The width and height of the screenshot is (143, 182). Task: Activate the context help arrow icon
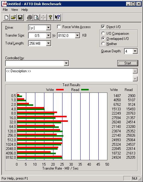(x=57, y=18)
